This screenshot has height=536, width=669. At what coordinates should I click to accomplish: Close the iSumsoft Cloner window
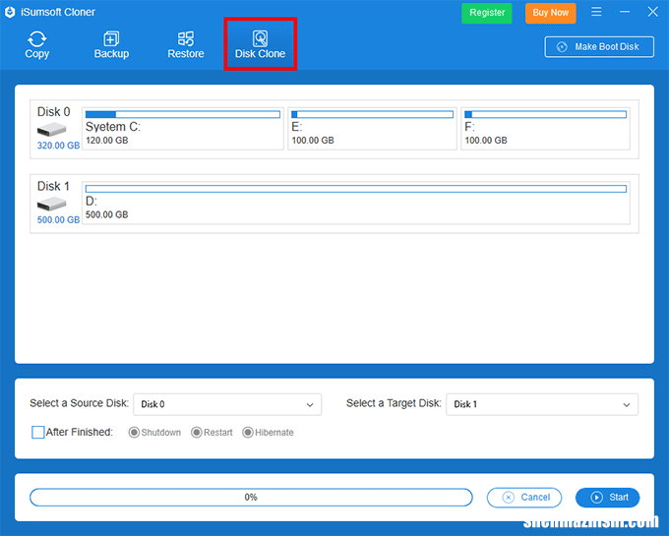[653, 12]
